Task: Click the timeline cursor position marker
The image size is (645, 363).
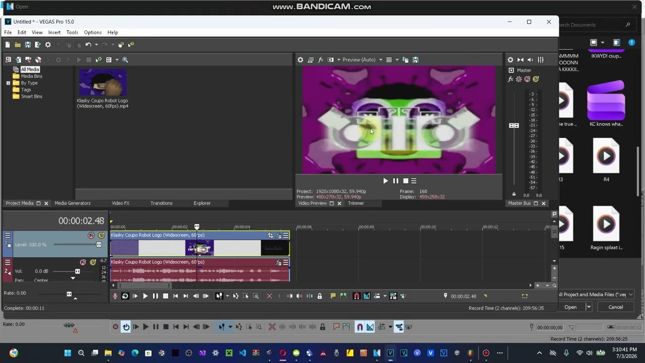Action: pos(197,227)
